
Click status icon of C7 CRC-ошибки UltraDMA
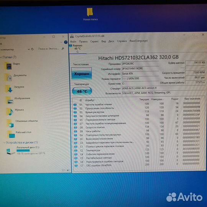[76, 166]
